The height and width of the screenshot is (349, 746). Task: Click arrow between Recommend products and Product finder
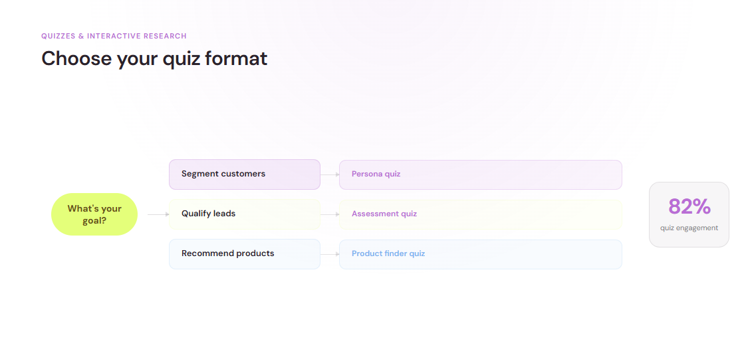[x=330, y=255]
